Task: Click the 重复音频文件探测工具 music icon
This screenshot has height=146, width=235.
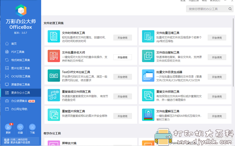Action: [x=54, y=95]
